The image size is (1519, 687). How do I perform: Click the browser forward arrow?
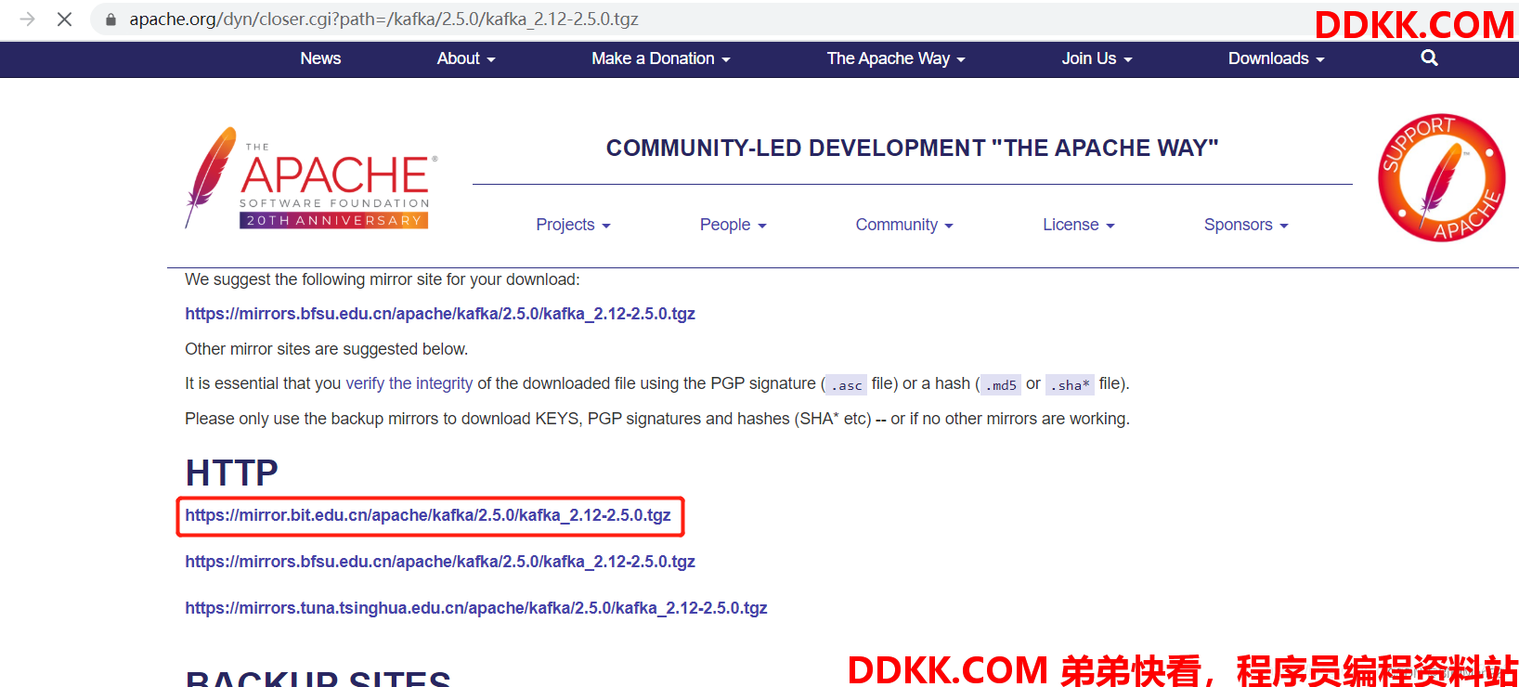coord(28,19)
